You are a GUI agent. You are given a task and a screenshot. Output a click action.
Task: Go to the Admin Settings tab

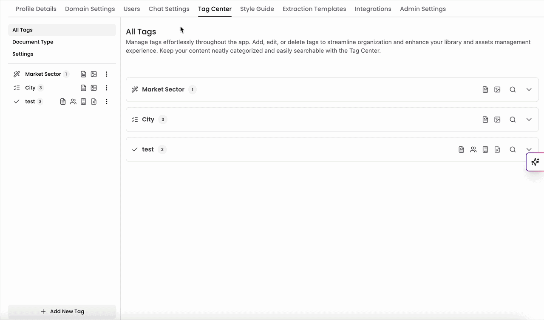point(423,9)
